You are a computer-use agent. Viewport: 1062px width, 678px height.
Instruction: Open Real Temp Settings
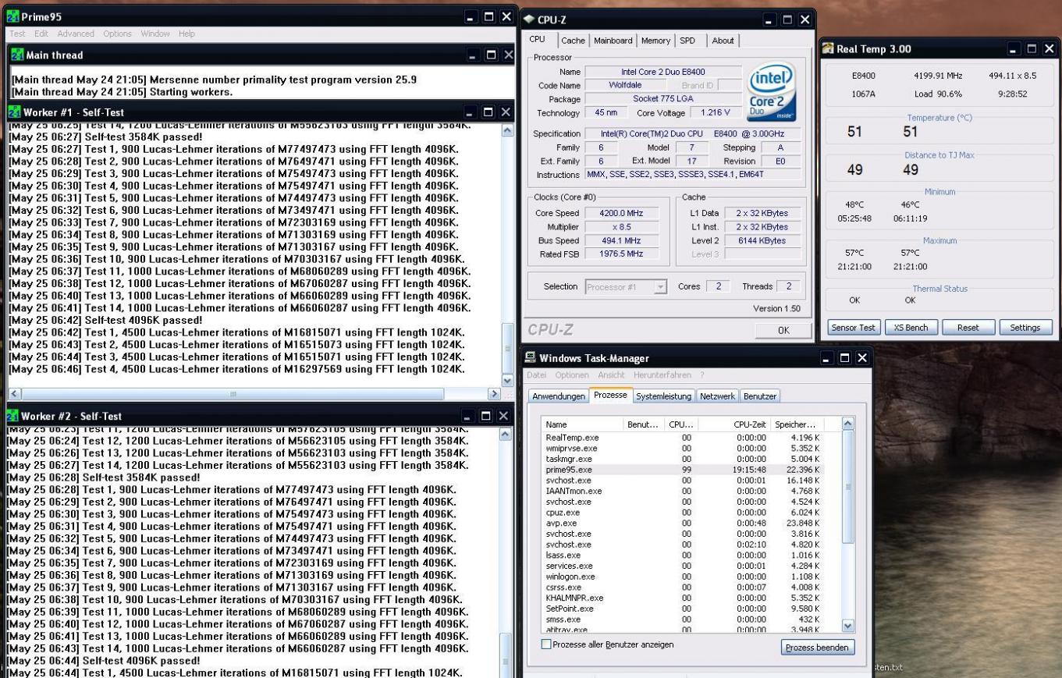[x=1025, y=328]
